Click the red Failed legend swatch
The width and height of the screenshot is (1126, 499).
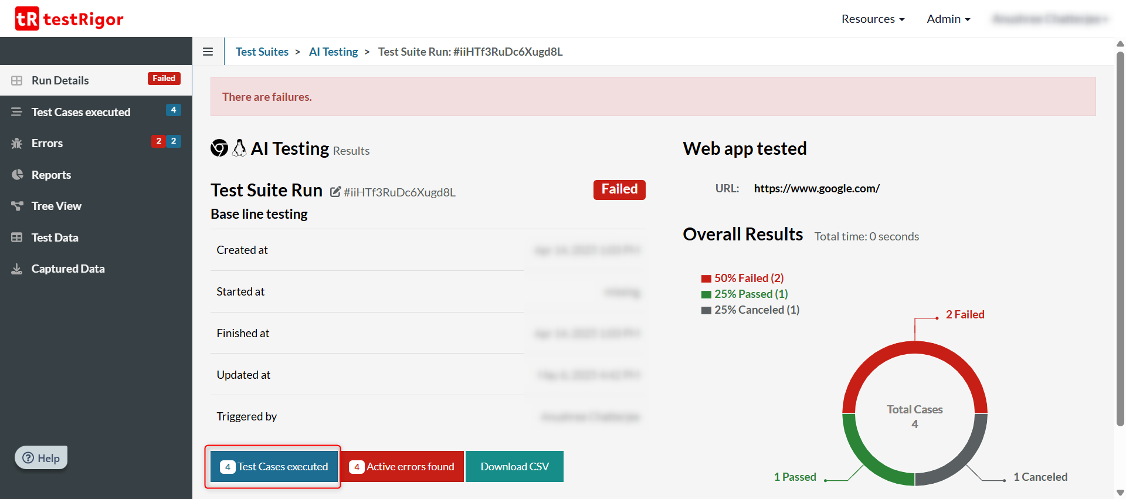tap(706, 279)
